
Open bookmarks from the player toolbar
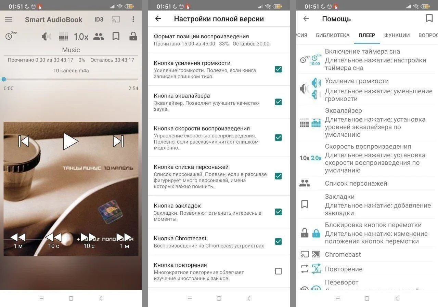116,36
